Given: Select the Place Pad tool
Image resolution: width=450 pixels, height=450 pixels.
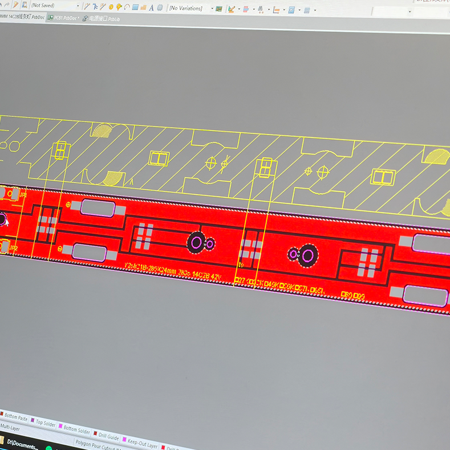Looking at the screenshot, I should pyautogui.click(x=111, y=7).
